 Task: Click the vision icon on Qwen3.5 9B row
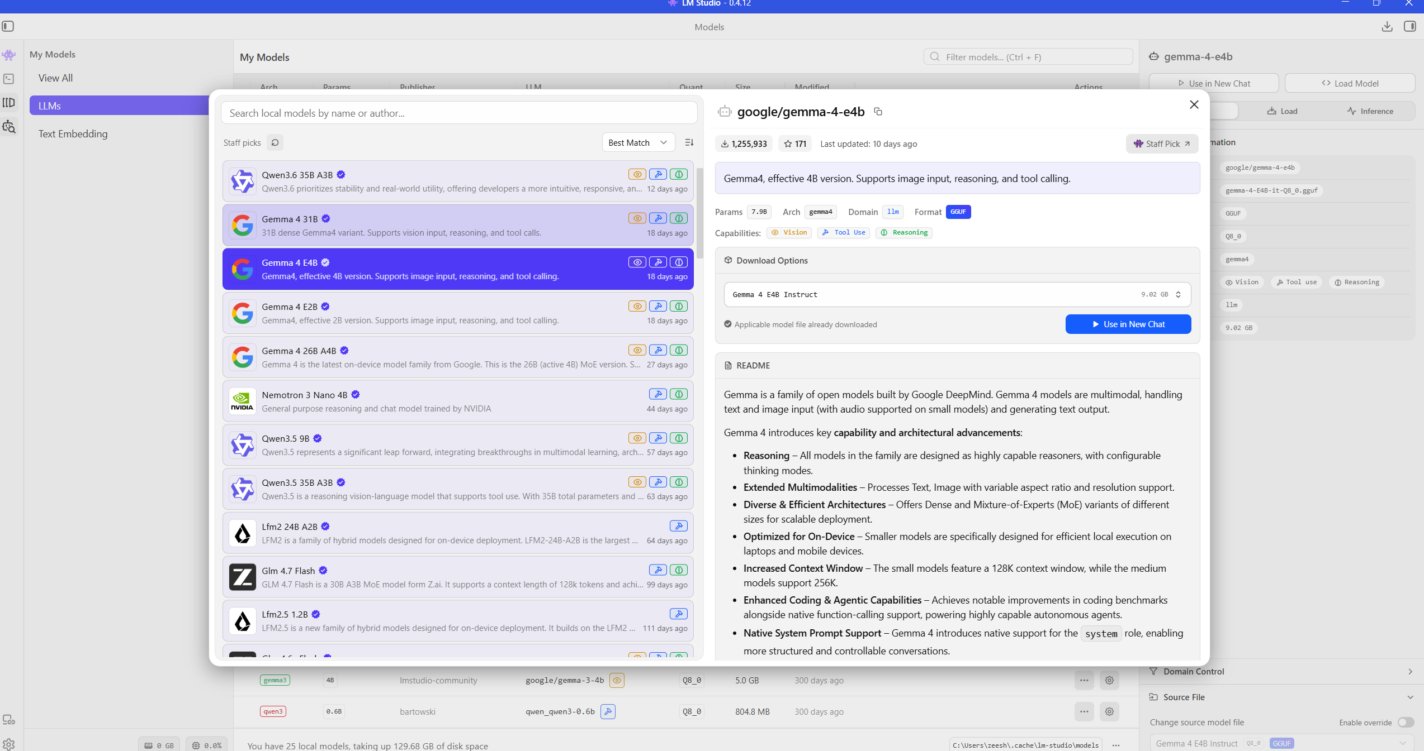pyautogui.click(x=637, y=438)
